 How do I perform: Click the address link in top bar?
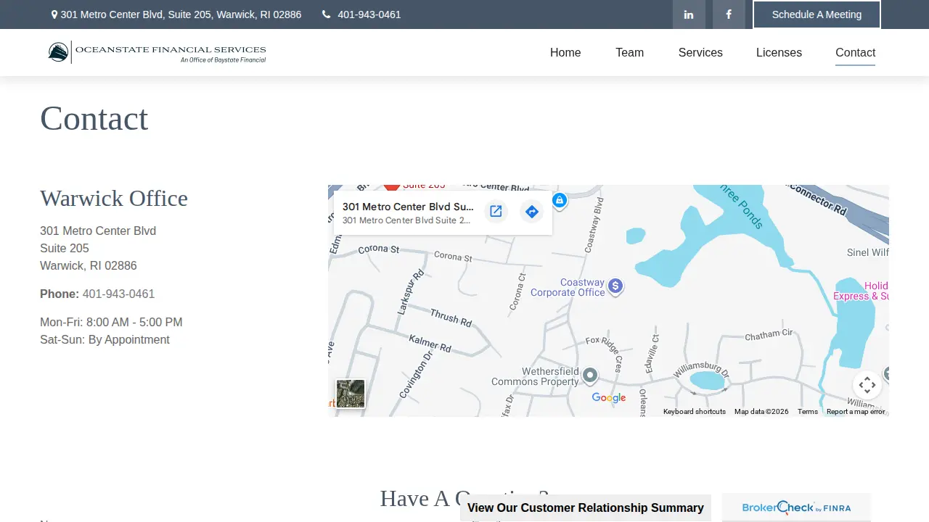coord(181,14)
